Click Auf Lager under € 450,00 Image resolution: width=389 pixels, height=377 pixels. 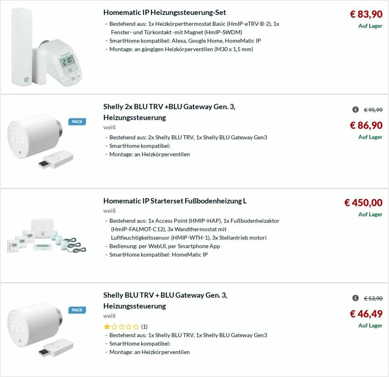pos(370,214)
